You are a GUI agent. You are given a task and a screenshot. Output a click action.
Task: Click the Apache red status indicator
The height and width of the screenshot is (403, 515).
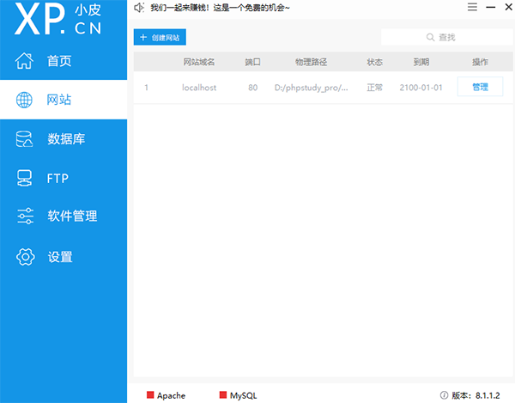tap(150, 394)
